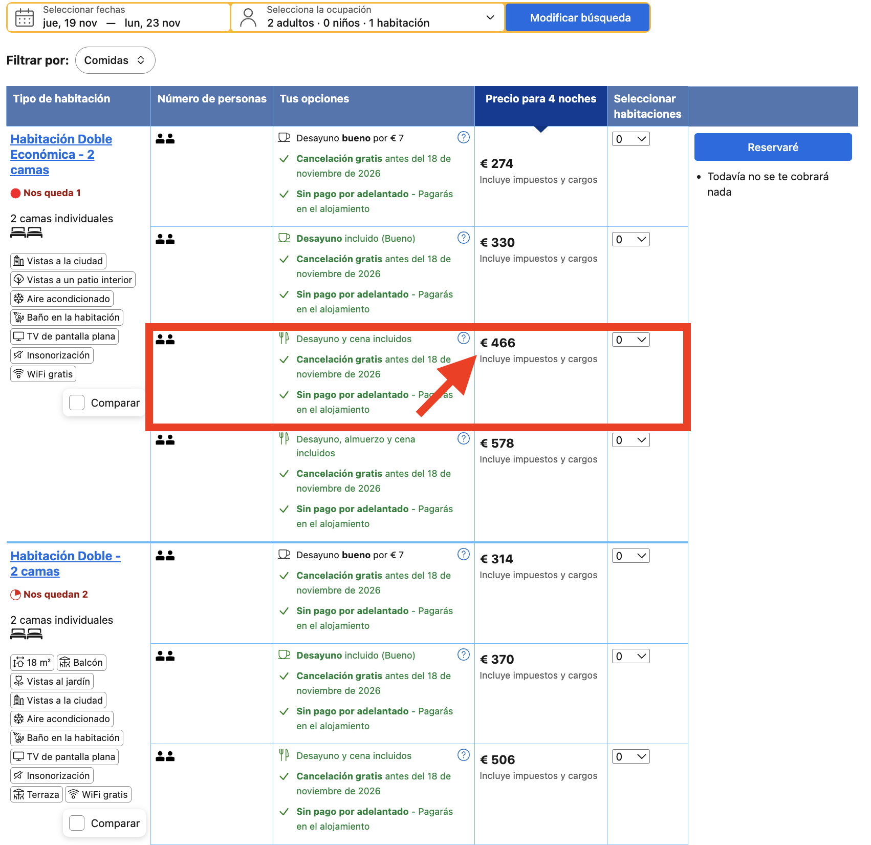Click the check-out date lun, 23 nov

click(x=153, y=23)
